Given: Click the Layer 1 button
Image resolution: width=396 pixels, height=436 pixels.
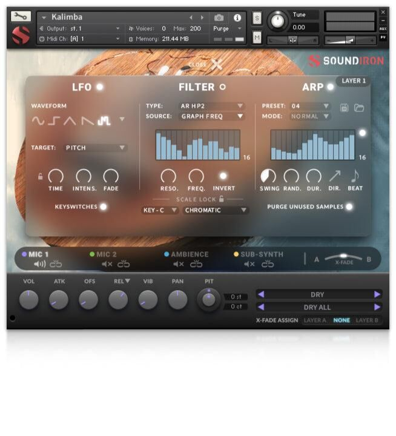Looking at the screenshot, I should pyautogui.click(x=354, y=81).
